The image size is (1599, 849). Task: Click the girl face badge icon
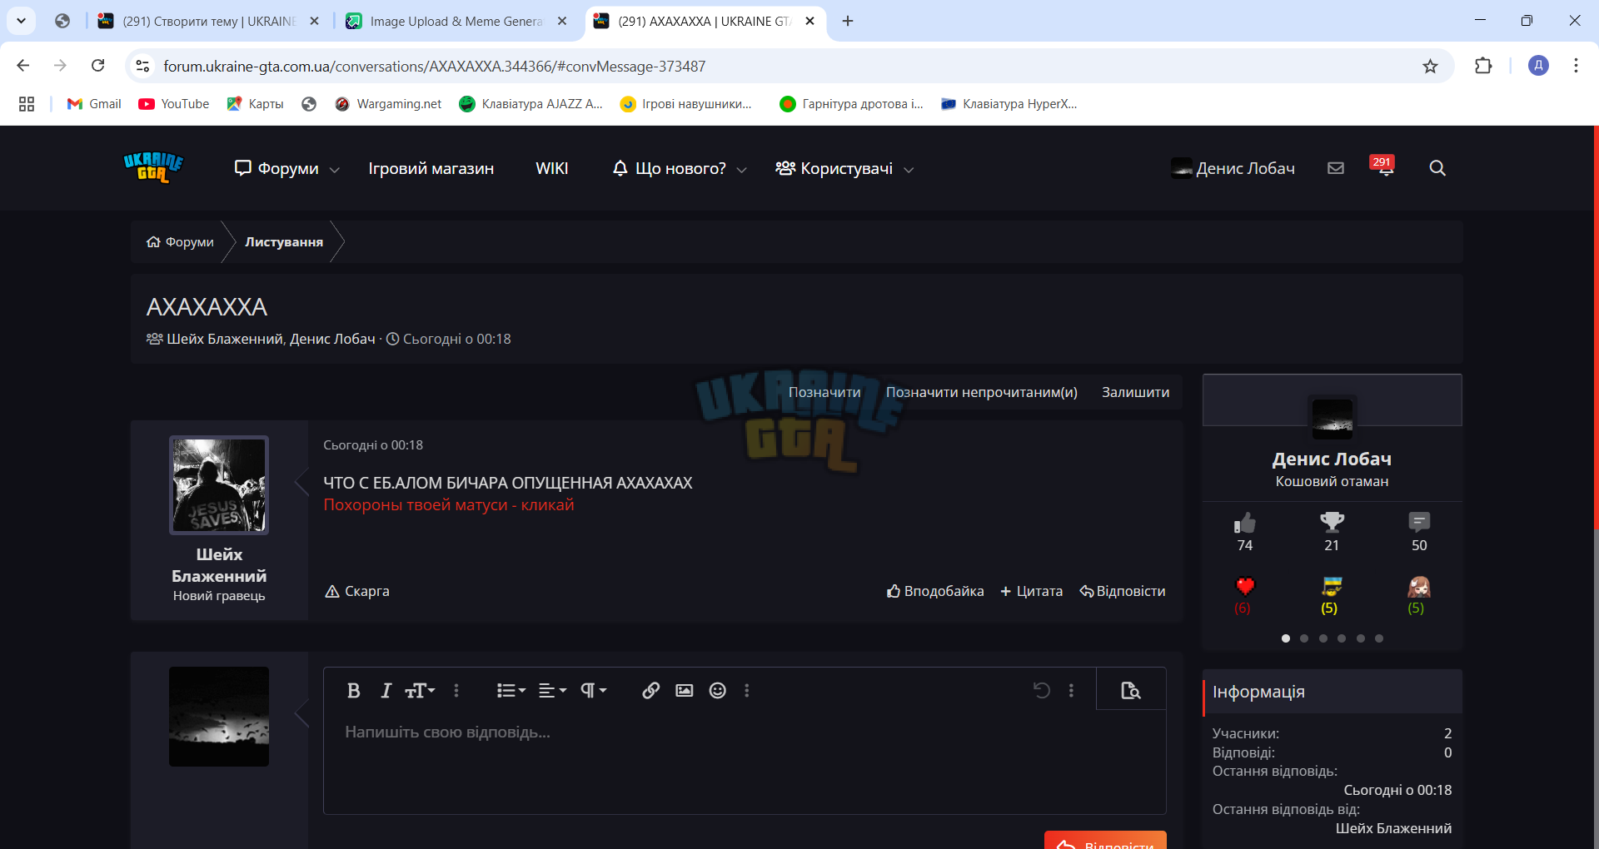[x=1419, y=587]
